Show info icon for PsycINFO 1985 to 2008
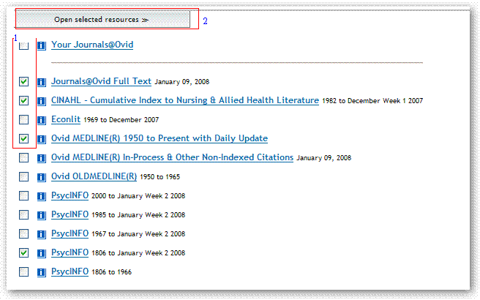The height and width of the screenshot is (300, 480). coord(42,215)
